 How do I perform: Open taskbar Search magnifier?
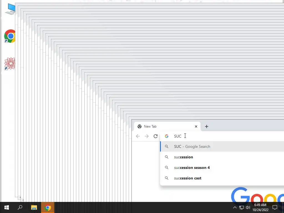tap(20, 207)
